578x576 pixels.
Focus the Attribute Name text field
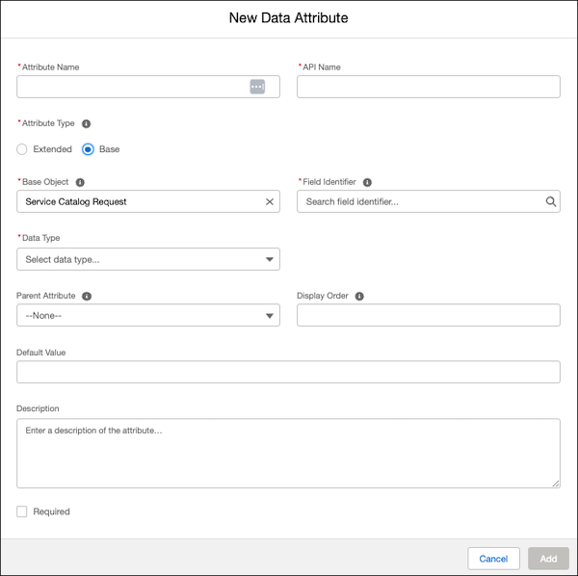click(130, 87)
